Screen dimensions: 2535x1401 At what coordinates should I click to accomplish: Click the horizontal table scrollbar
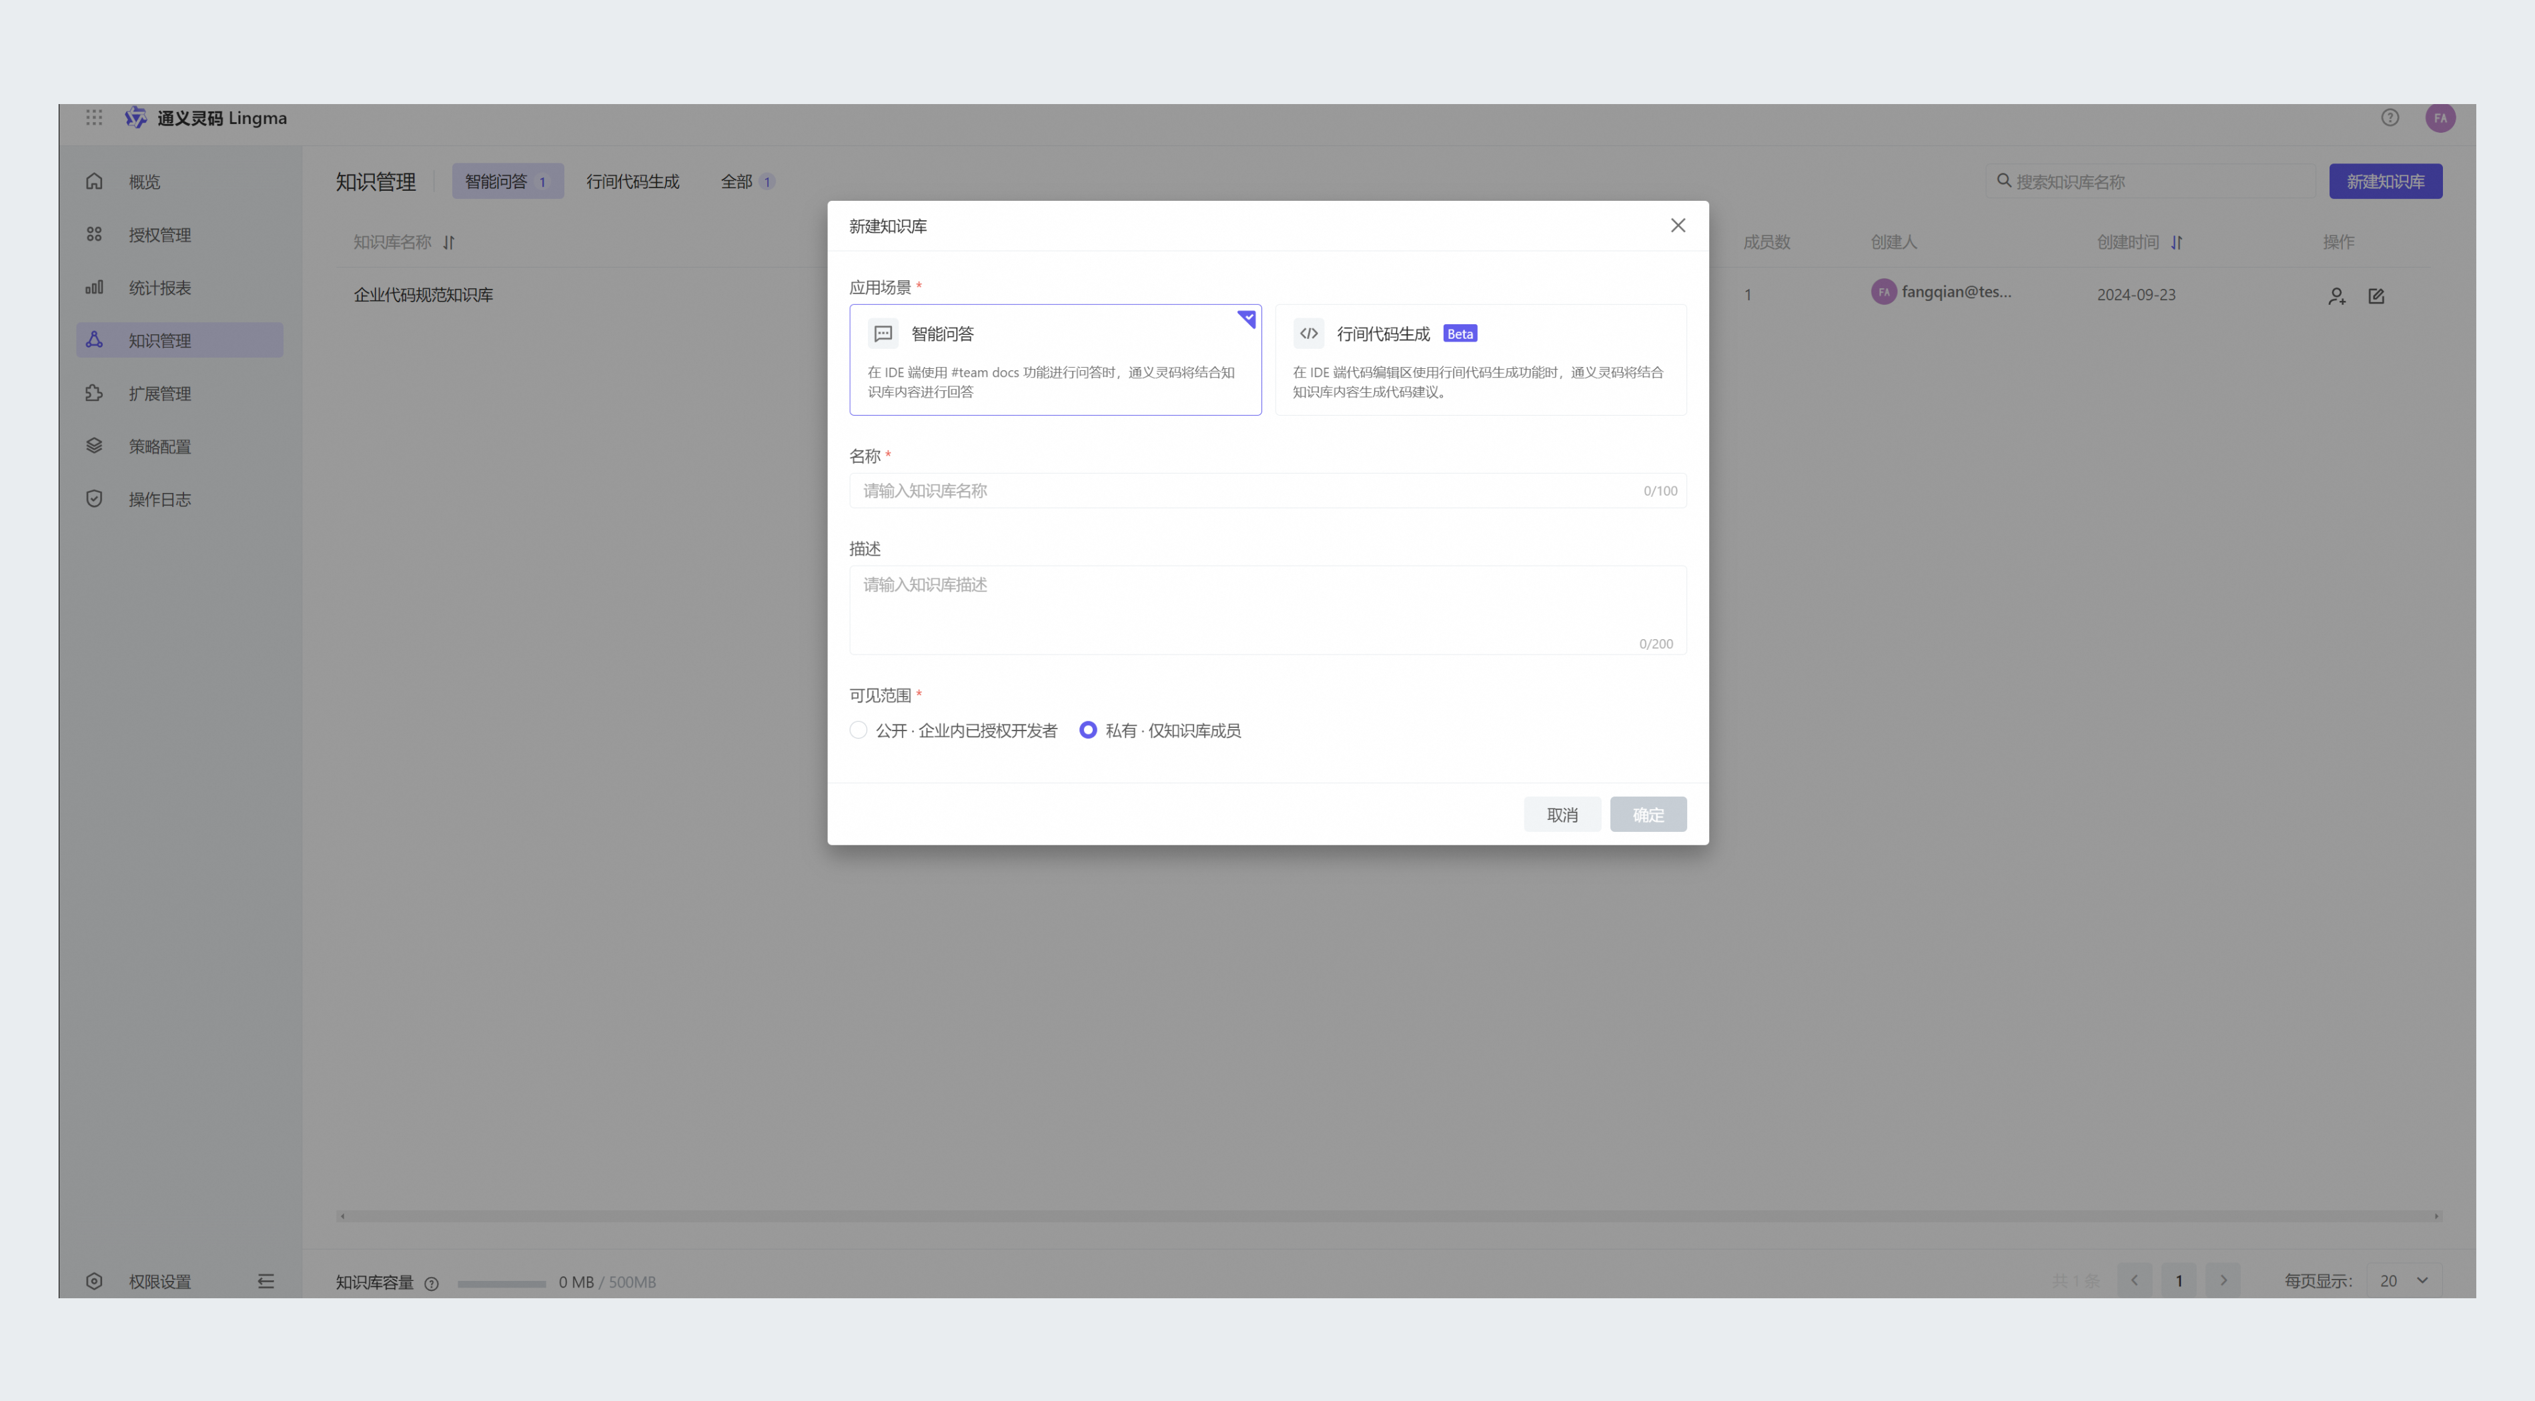click(1388, 1216)
